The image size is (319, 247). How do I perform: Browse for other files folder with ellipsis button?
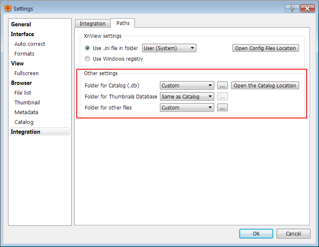point(222,107)
